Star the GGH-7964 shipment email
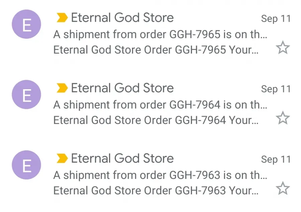Image resolution: width=301 pixels, height=212 pixels. pos(283,118)
